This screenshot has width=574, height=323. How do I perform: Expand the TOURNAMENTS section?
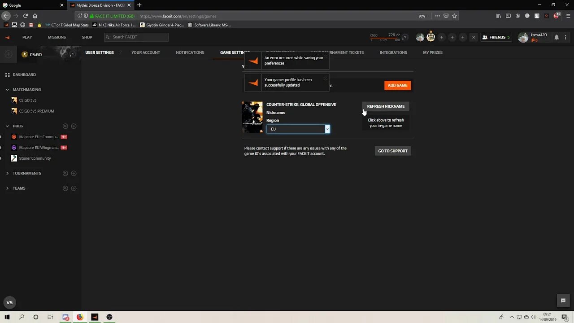(7, 173)
